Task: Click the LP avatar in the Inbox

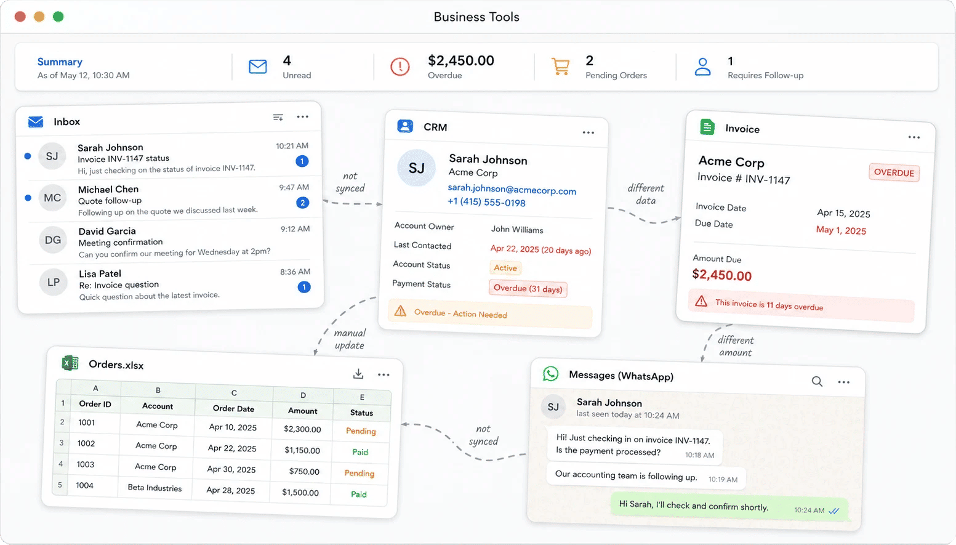Action: (54, 282)
